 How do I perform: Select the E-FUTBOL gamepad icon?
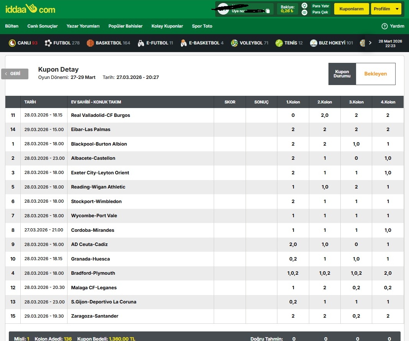click(x=141, y=43)
